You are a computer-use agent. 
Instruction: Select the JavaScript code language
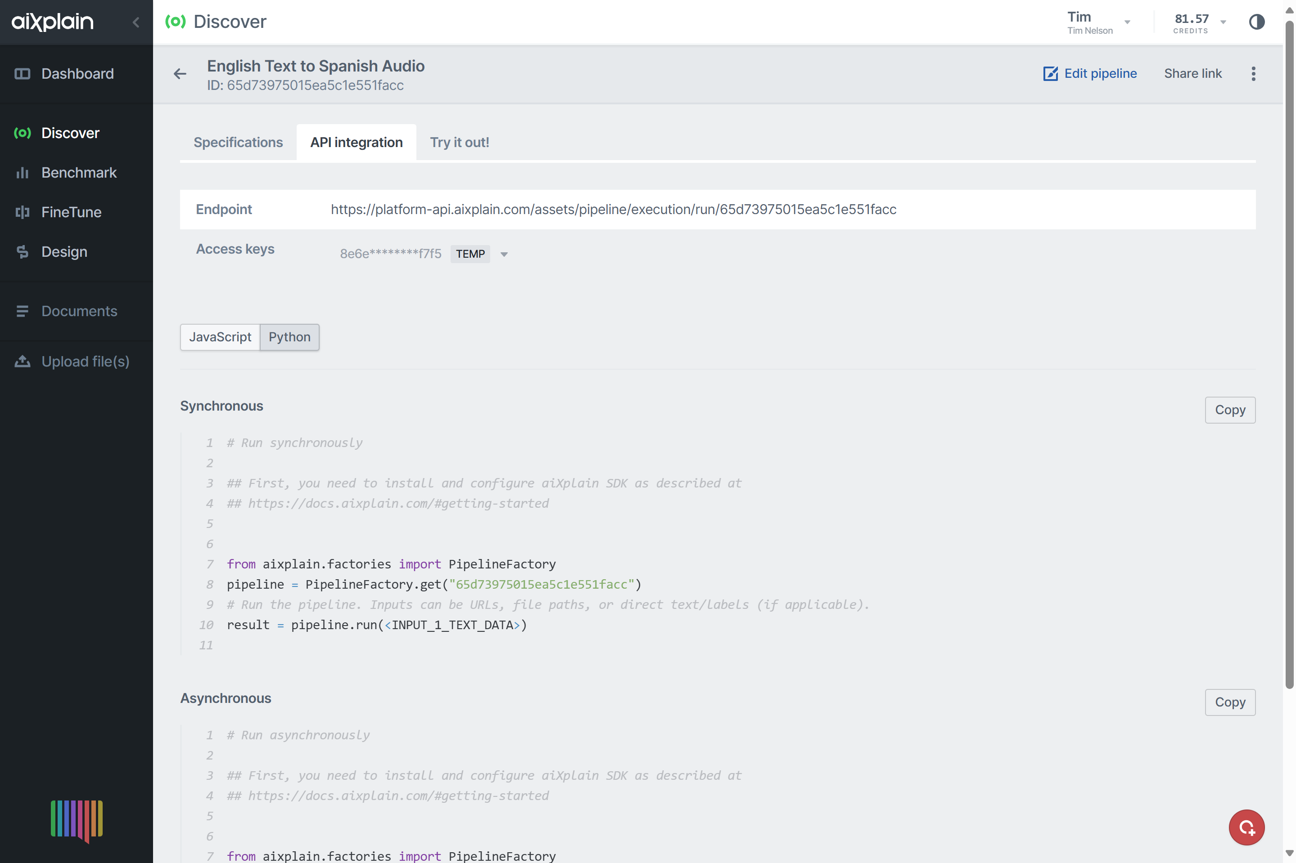[x=220, y=337]
